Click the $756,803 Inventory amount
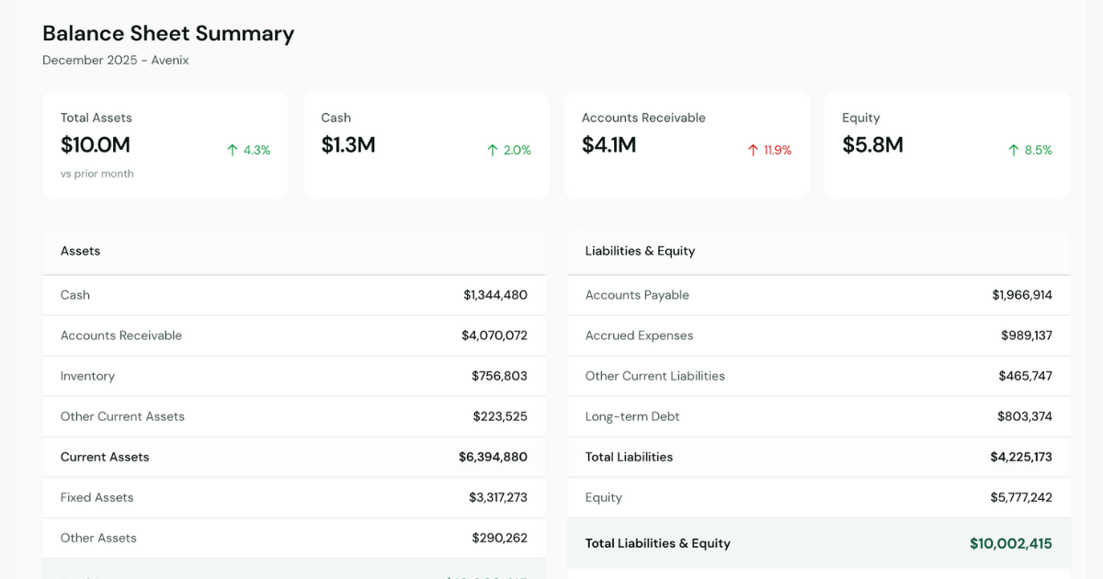This screenshot has height=579, width=1103. pyautogui.click(x=500, y=376)
